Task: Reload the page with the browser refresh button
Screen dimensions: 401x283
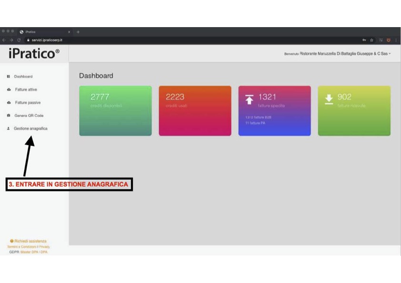Action: [x=19, y=40]
